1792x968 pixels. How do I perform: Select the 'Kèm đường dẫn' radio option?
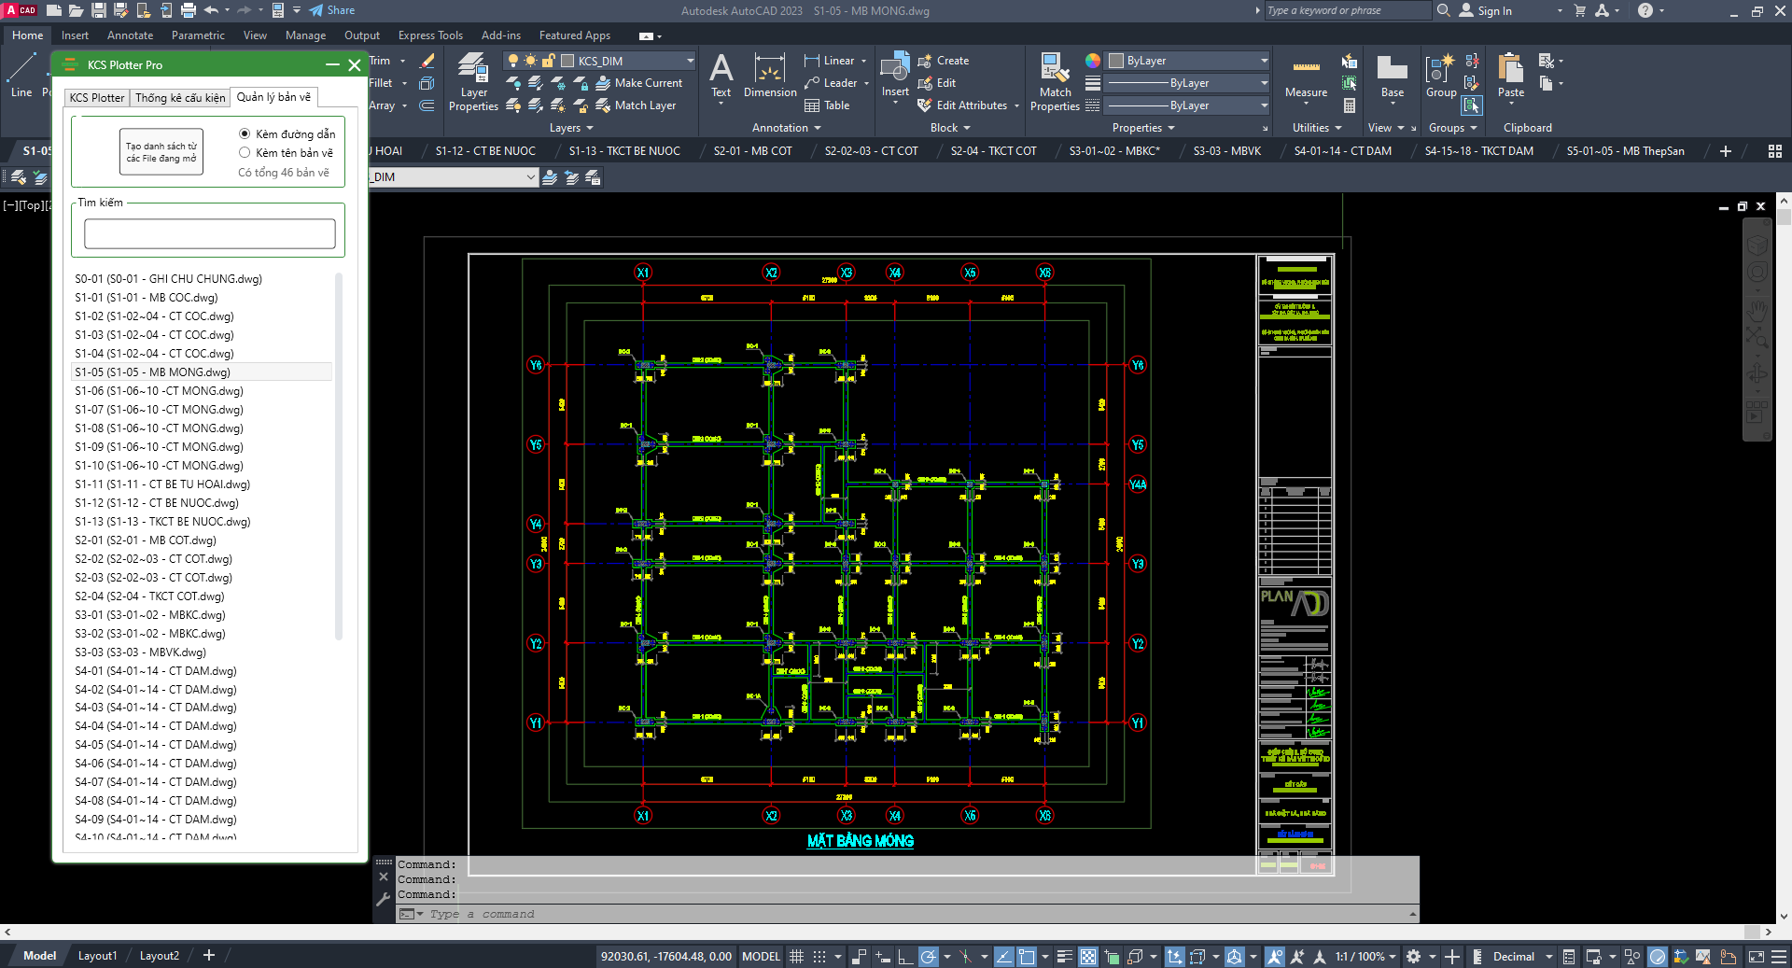[x=245, y=134]
